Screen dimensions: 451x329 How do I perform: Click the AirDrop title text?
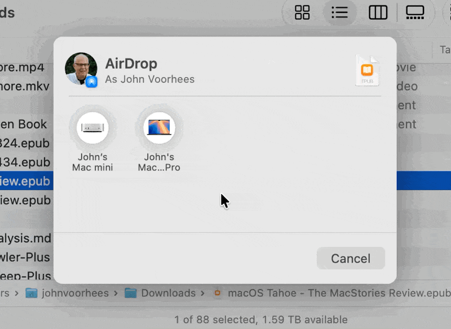point(131,64)
